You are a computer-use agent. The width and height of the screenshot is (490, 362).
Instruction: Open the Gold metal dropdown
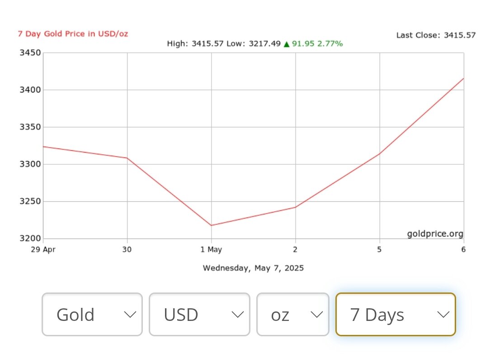click(92, 315)
